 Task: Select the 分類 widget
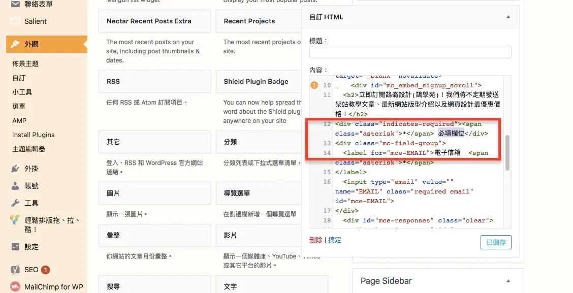tap(259, 142)
